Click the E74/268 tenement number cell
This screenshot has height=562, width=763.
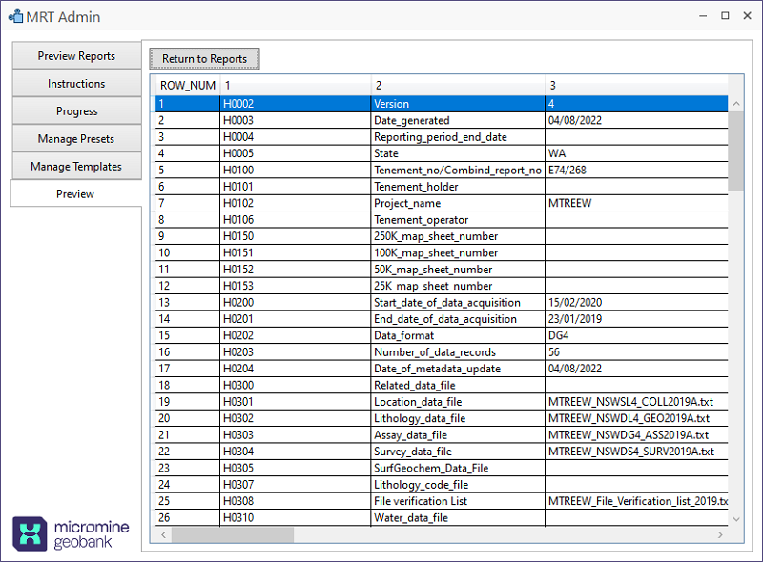[634, 170]
